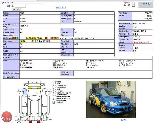Select the From Specification label
The width and height of the screenshot is (154, 123).
11,55
